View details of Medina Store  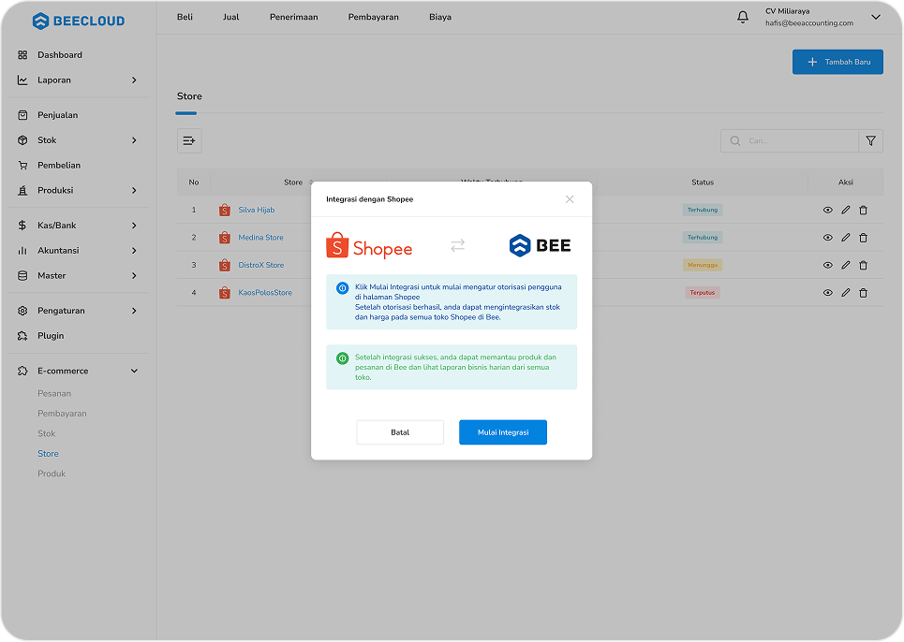[x=827, y=237]
